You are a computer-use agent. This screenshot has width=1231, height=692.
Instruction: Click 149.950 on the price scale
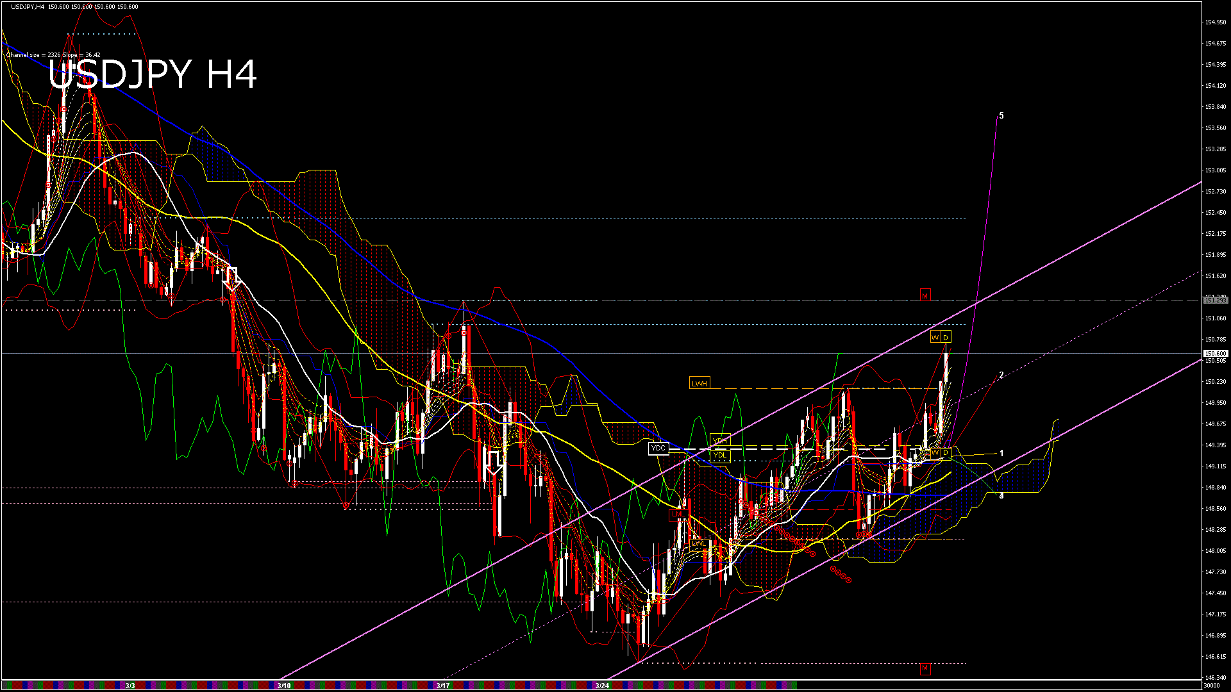pos(1216,403)
